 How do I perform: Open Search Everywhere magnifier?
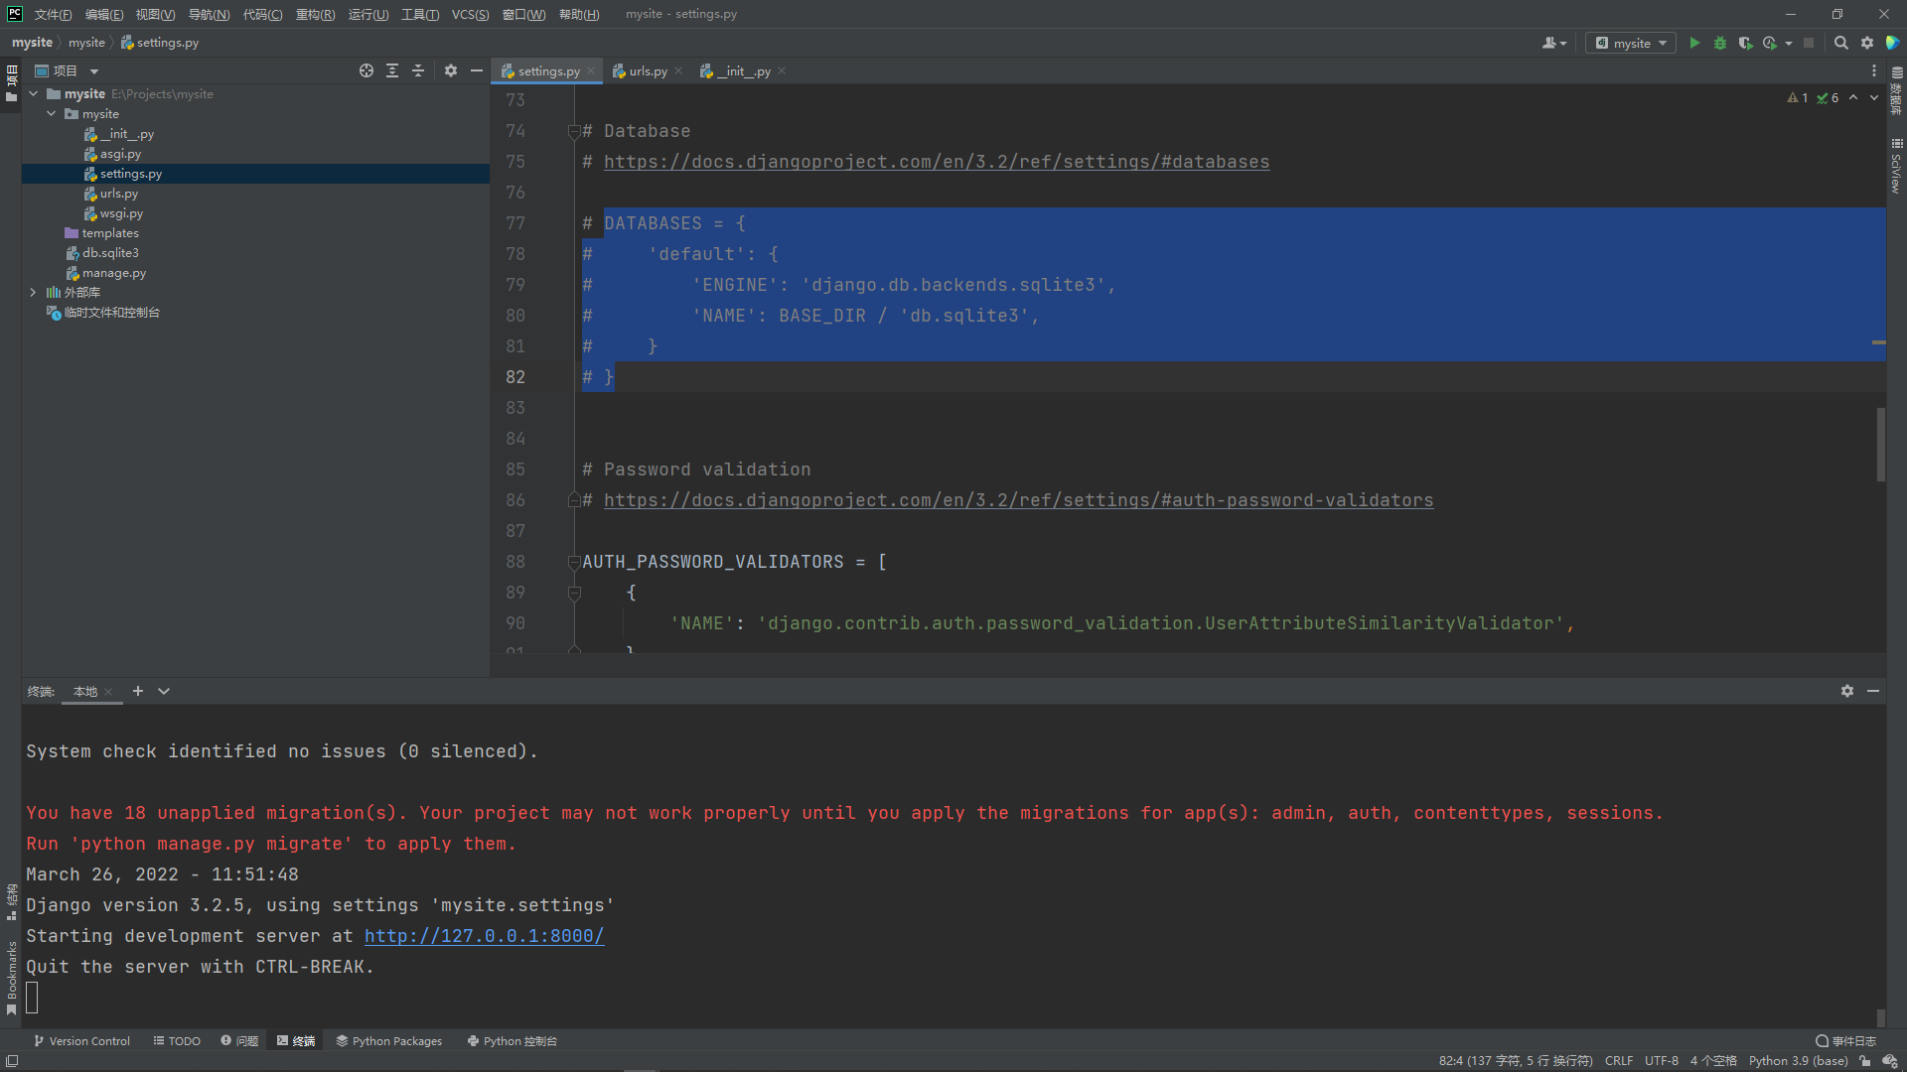(1840, 43)
